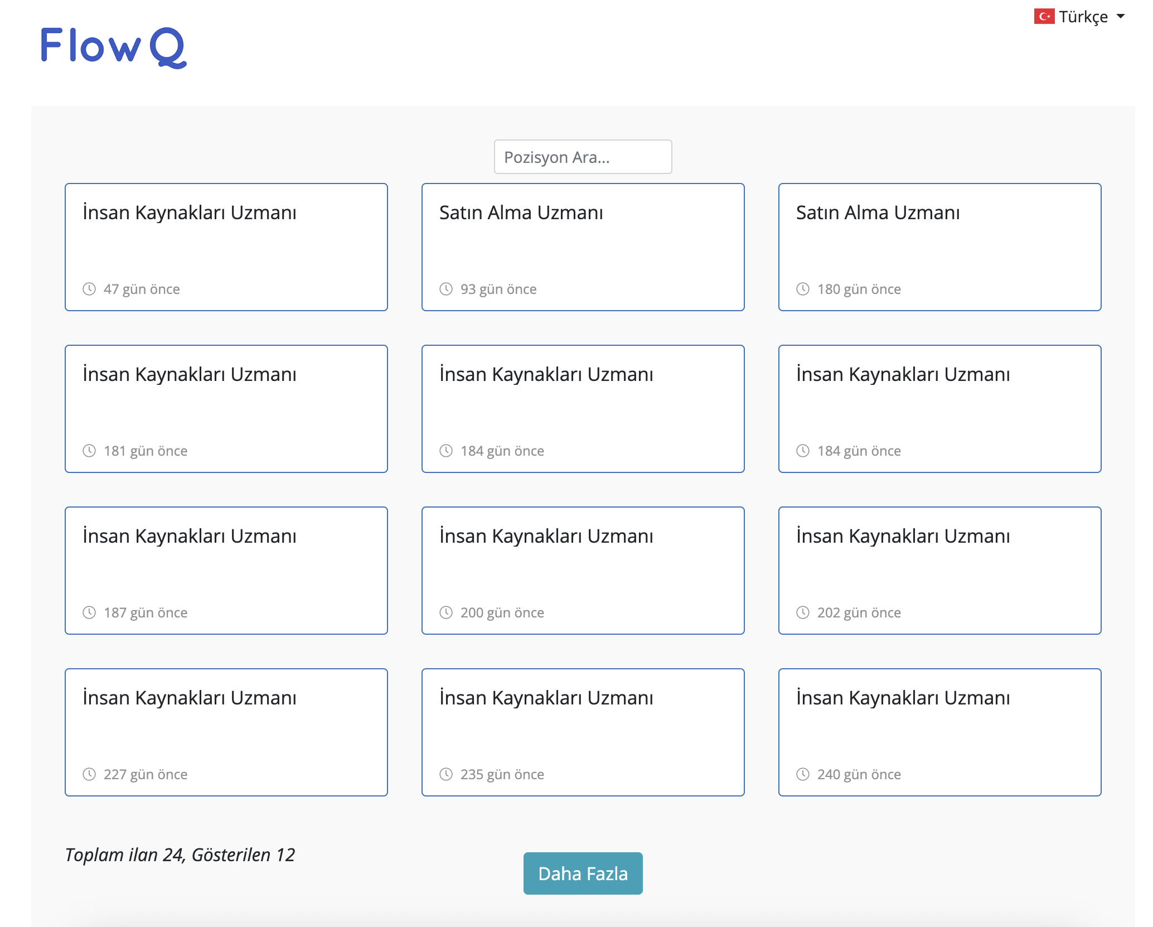
Task: Click clock icon beside 187 gün önce
Action: (89, 612)
